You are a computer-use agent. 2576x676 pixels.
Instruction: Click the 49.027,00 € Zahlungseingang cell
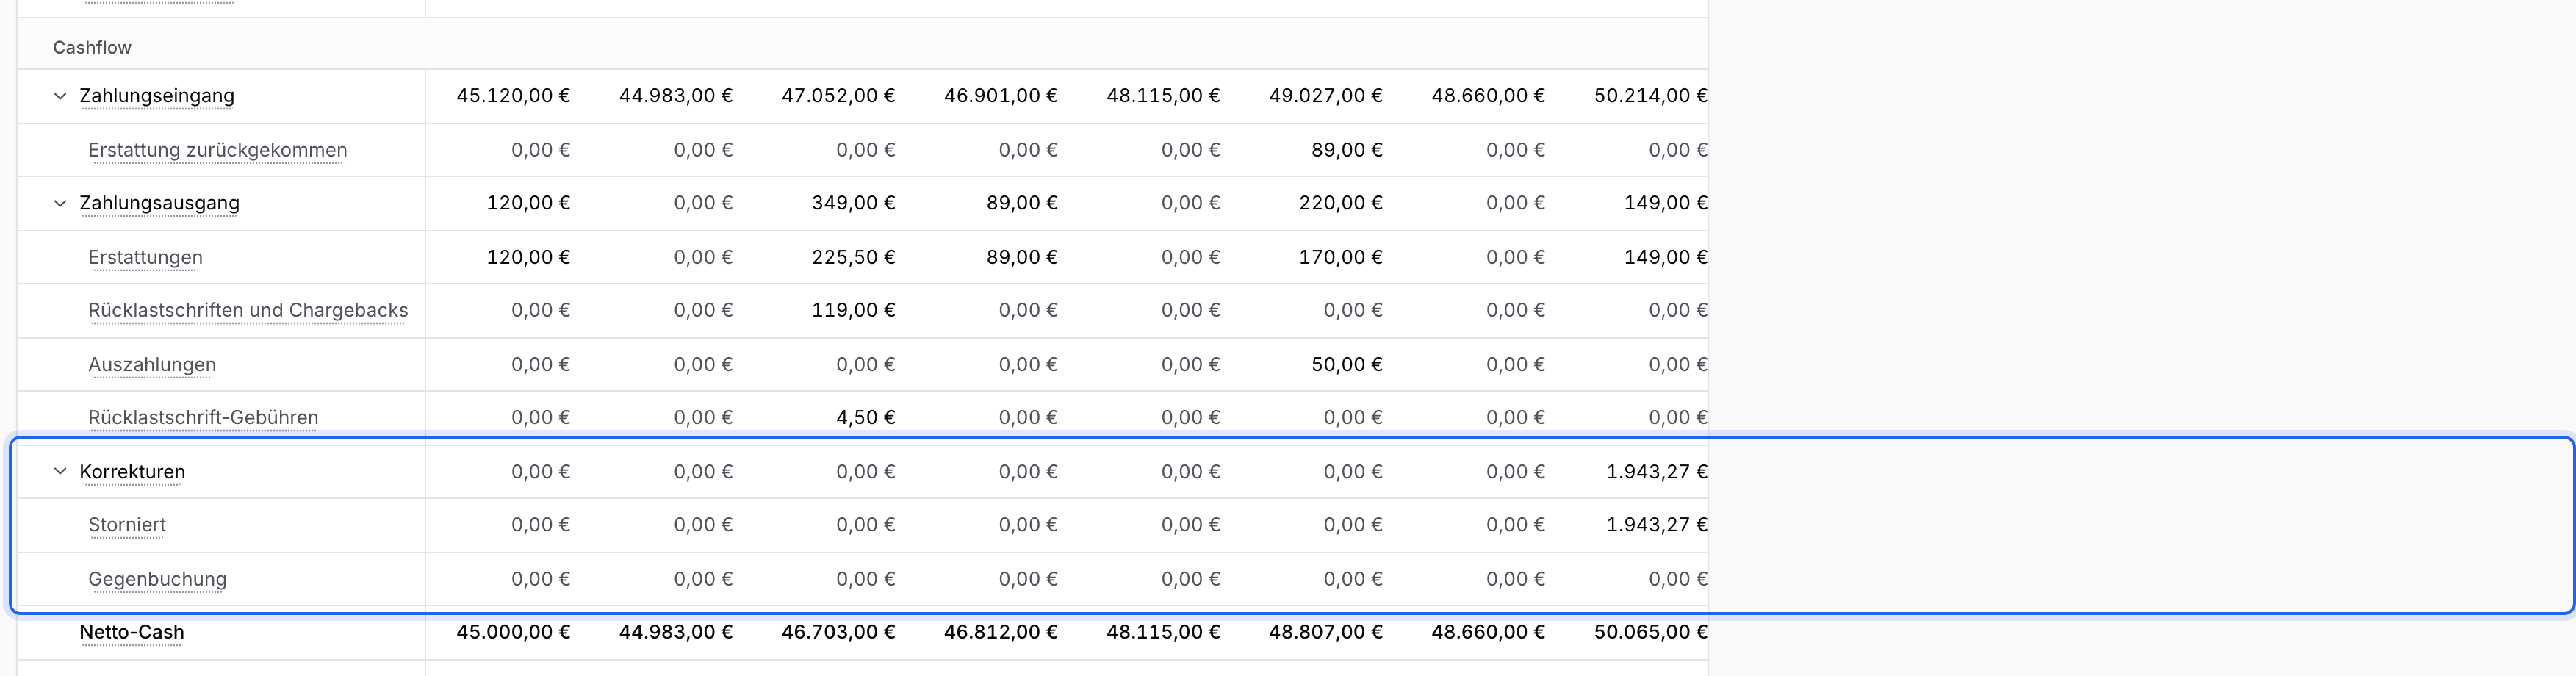coord(1326,96)
